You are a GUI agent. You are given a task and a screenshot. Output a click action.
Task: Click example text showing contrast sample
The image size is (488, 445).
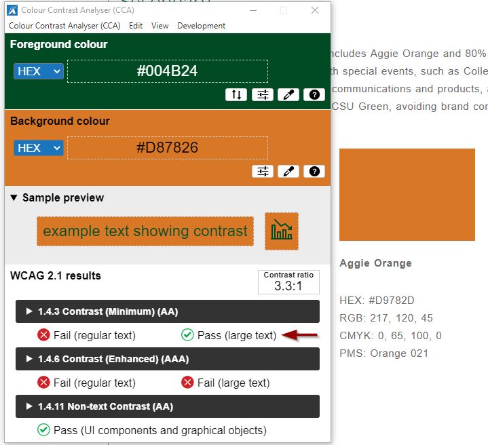[145, 231]
